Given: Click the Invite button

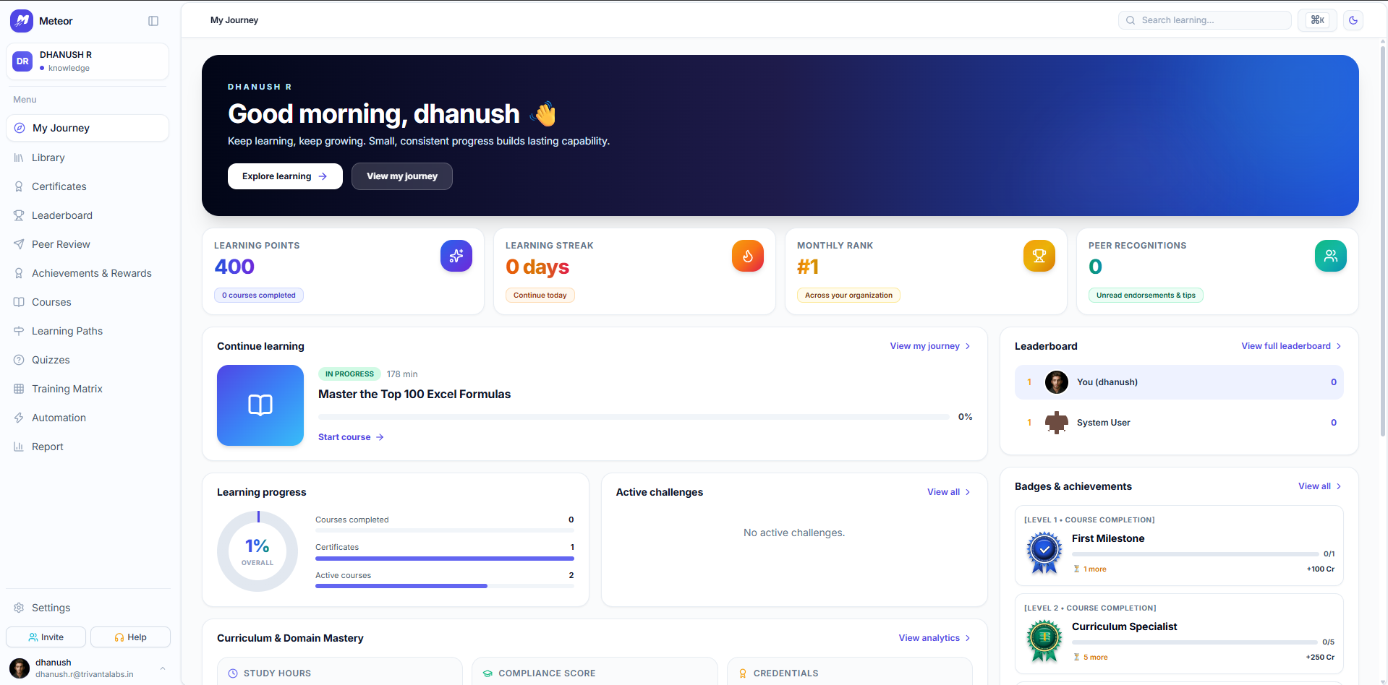Looking at the screenshot, I should pos(46,637).
